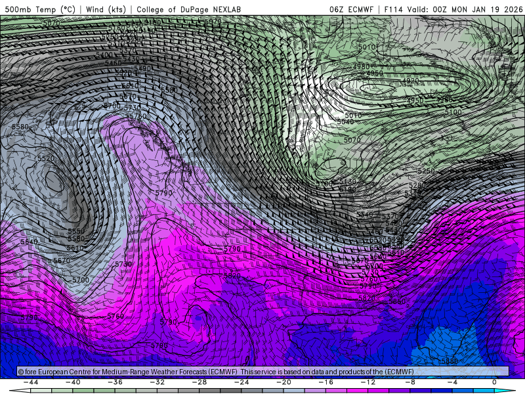The image size is (525, 394).
Task: Click the 'College of DuPage NEXLAB' title text
Action: (x=188, y=9)
